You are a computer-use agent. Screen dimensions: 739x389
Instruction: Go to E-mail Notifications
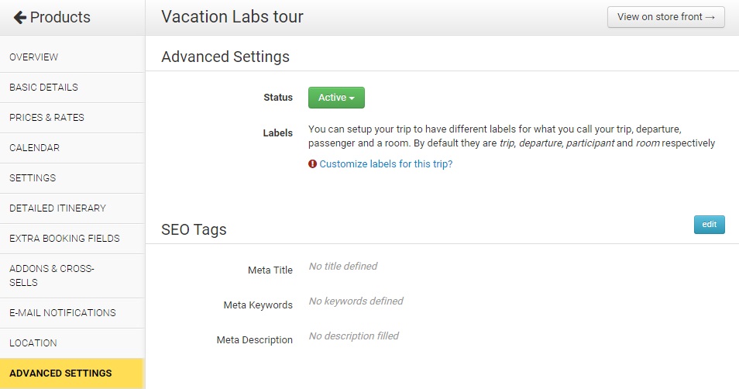(63, 313)
